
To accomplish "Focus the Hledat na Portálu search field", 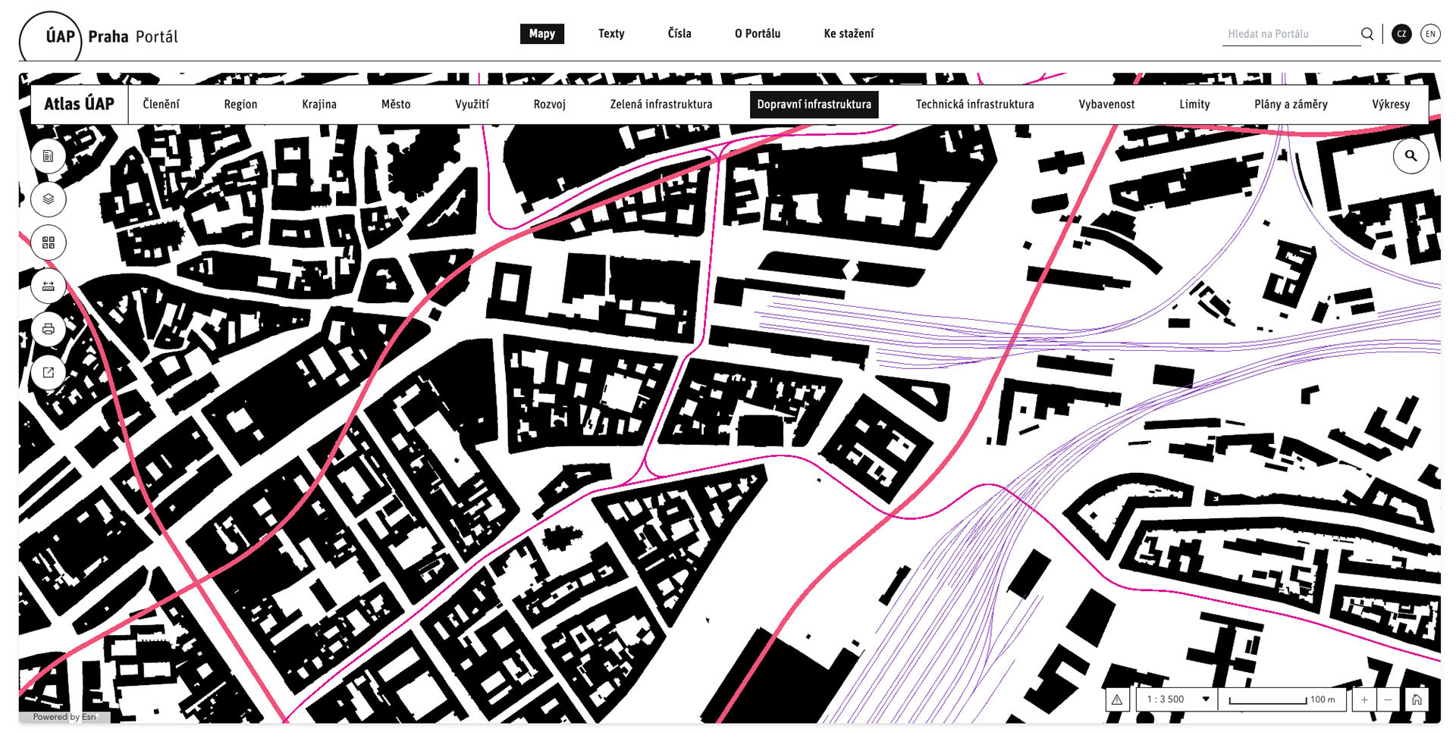I will pos(1289,34).
